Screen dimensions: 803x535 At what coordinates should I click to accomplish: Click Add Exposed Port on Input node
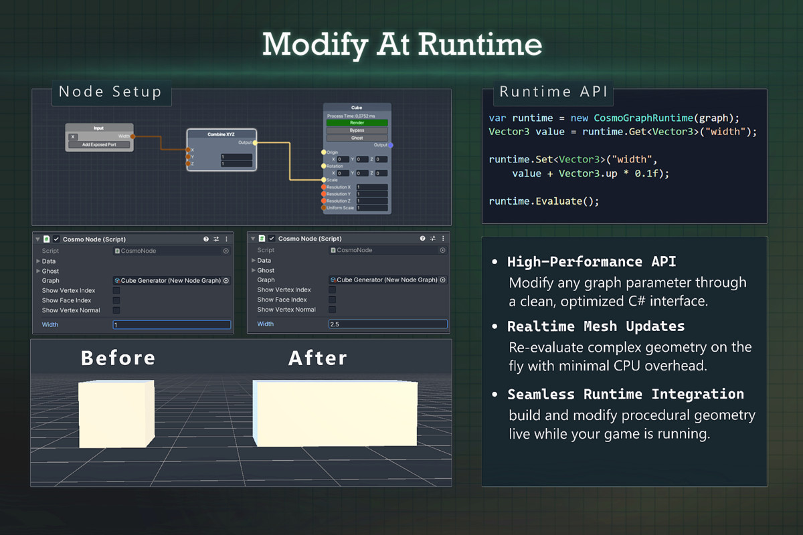[x=98, y=144]
